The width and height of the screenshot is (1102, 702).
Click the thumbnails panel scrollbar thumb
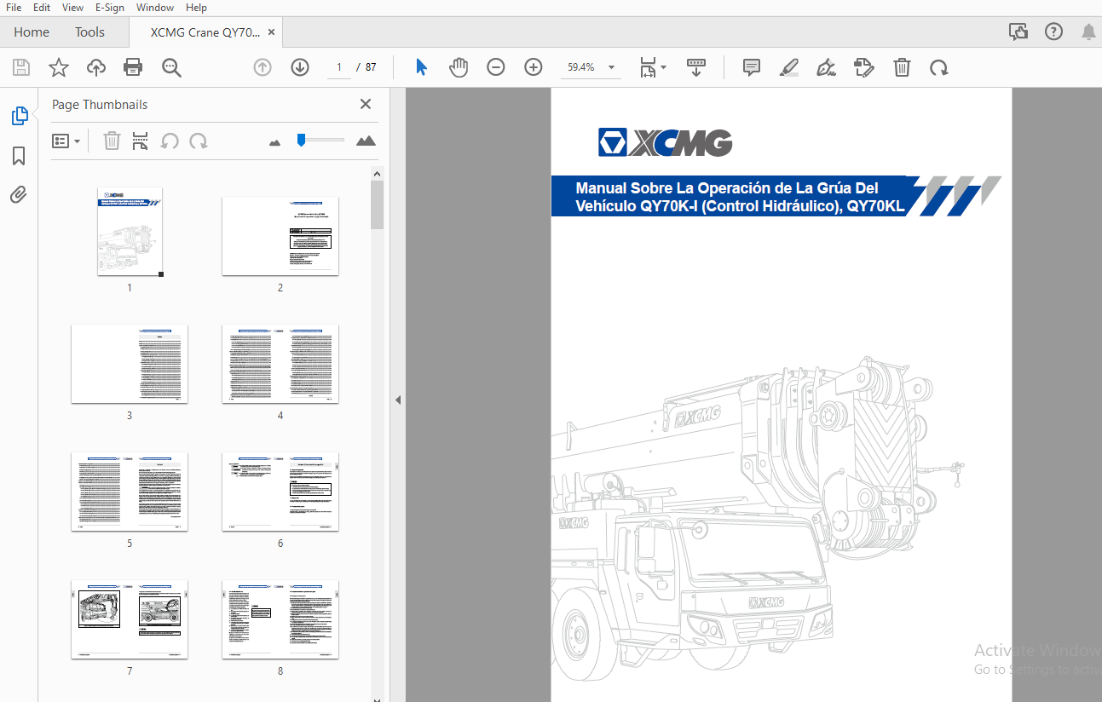(x=378, y=204)
